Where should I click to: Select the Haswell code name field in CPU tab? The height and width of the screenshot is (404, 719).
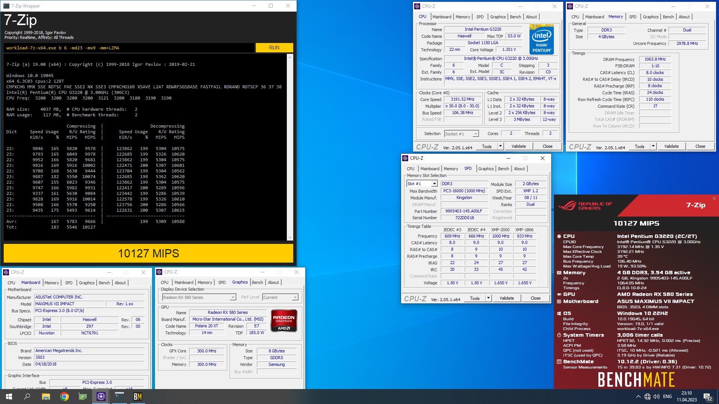[464, 36]
